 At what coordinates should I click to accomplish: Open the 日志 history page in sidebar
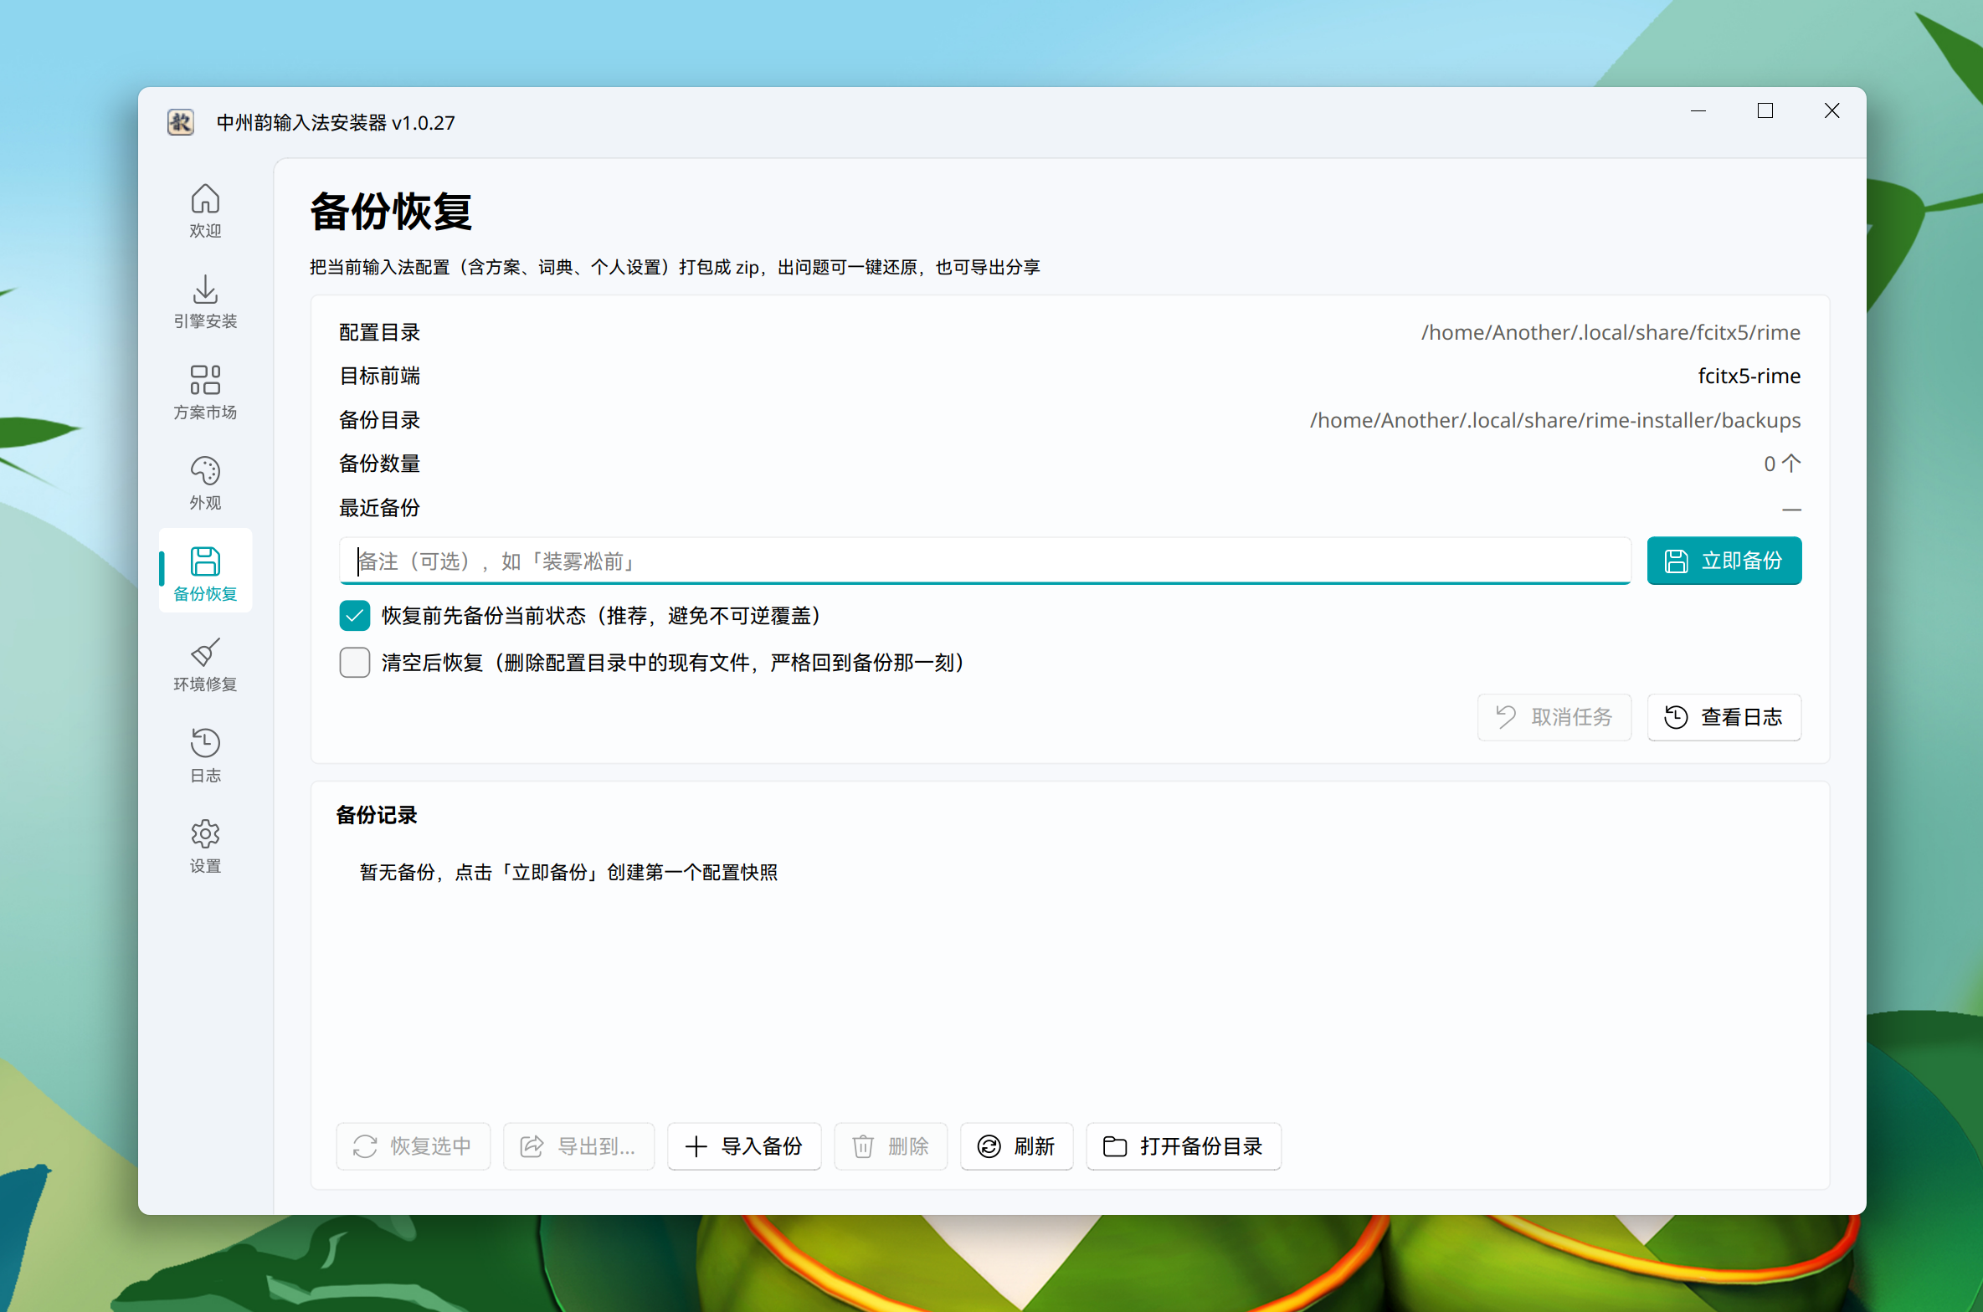[x=205, y=755]
